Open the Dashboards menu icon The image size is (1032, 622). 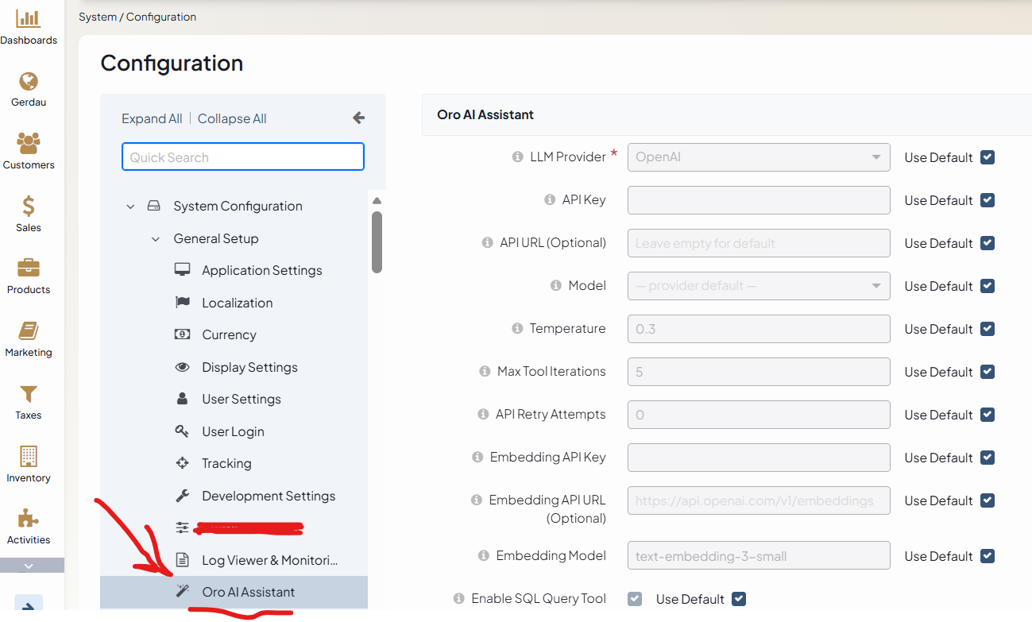29,18
